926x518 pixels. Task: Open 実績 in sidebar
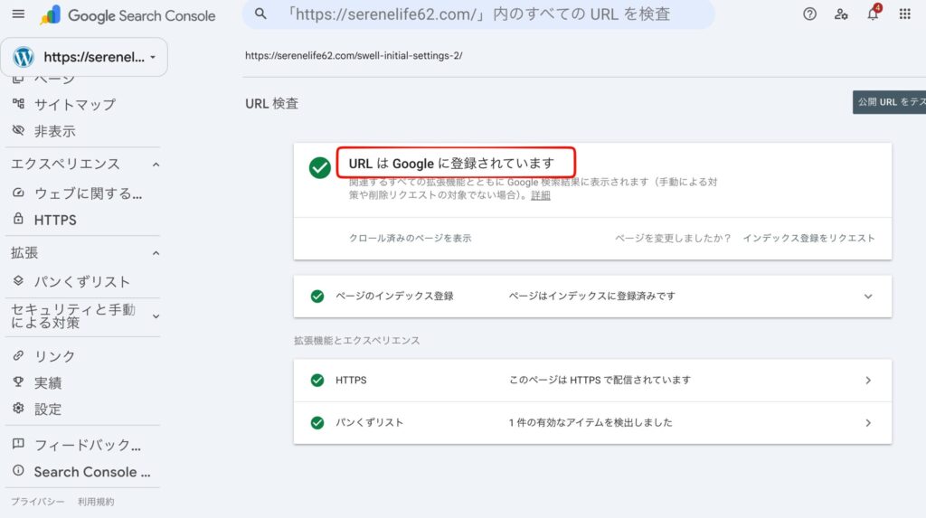[48, 382]
